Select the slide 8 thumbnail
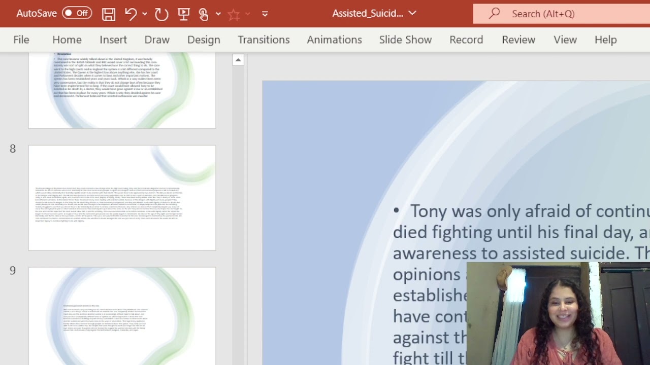This screenshot has width=650, height=365. 122,198
